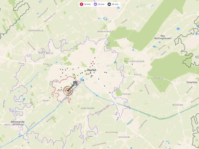Click the red dot near Wallinghausen
Viewport: 199px width, 149px height.
pos(132,64)
